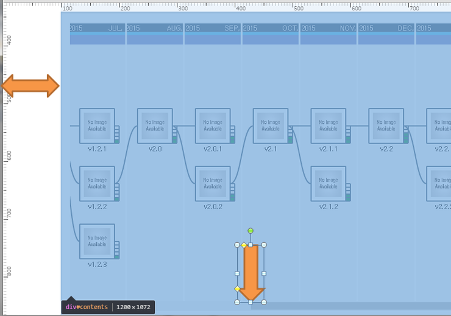Viewport: 451px width, 316px height.
Task: Click the v2.1 version thumbnail
Action: pos(270,126)
